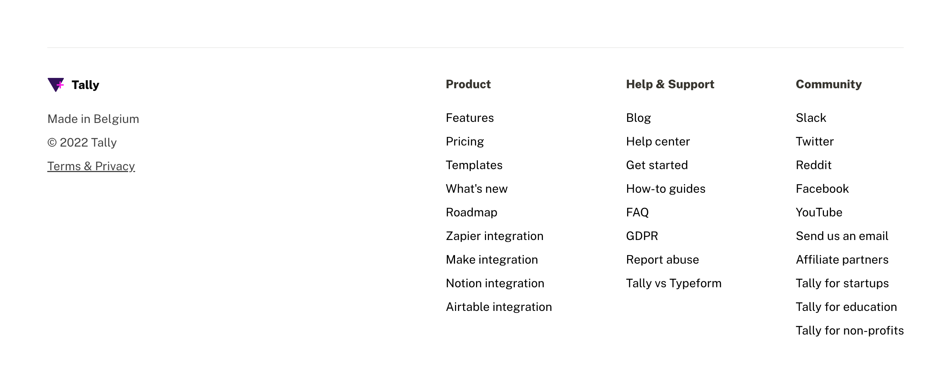Open the Pricing link
The height and width of the screenshot is (384, 951).
coord(465,141)
